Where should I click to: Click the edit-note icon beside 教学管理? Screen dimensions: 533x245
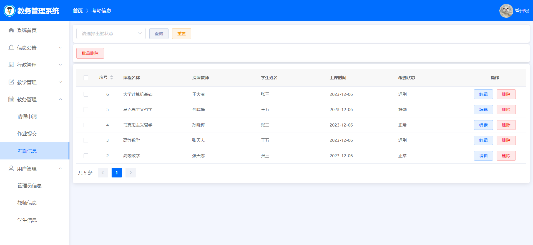(11, 82)
